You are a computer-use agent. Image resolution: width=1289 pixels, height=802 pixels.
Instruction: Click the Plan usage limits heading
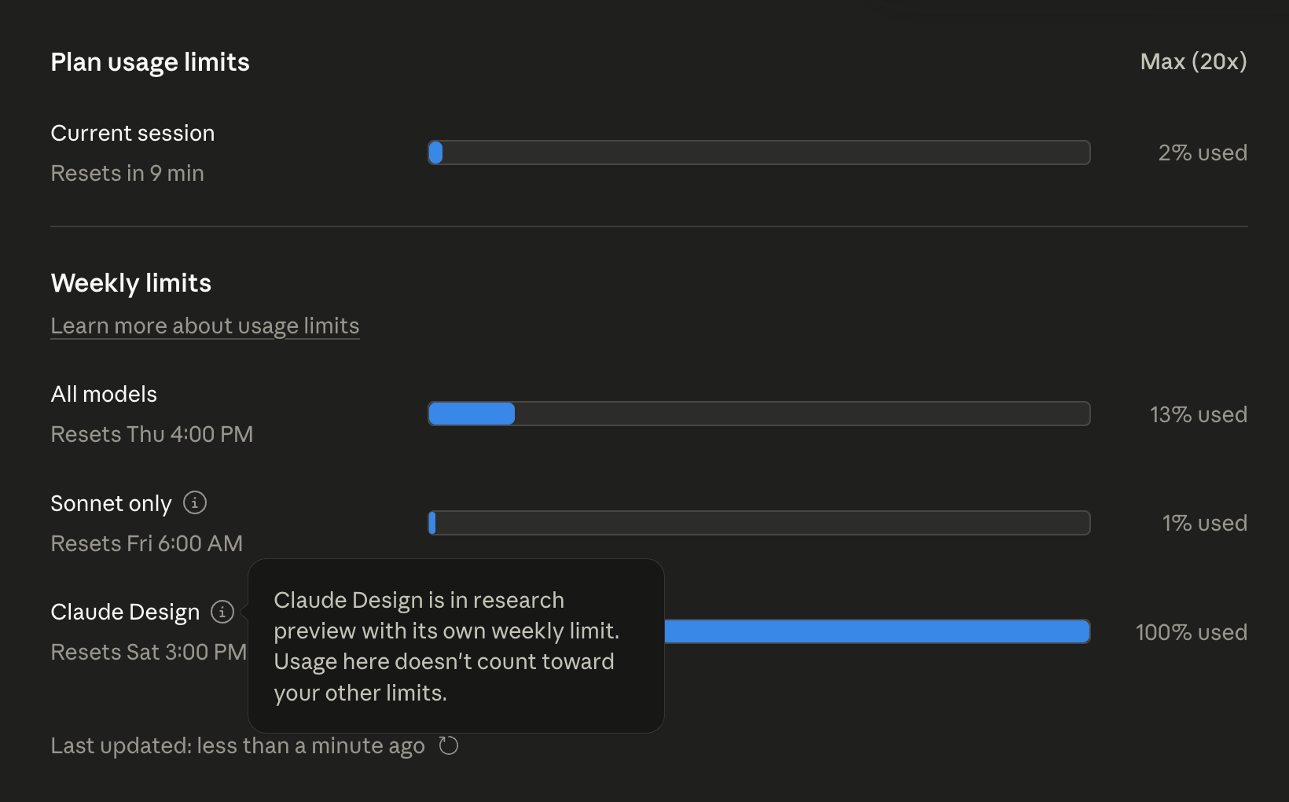tap(149, 62)
